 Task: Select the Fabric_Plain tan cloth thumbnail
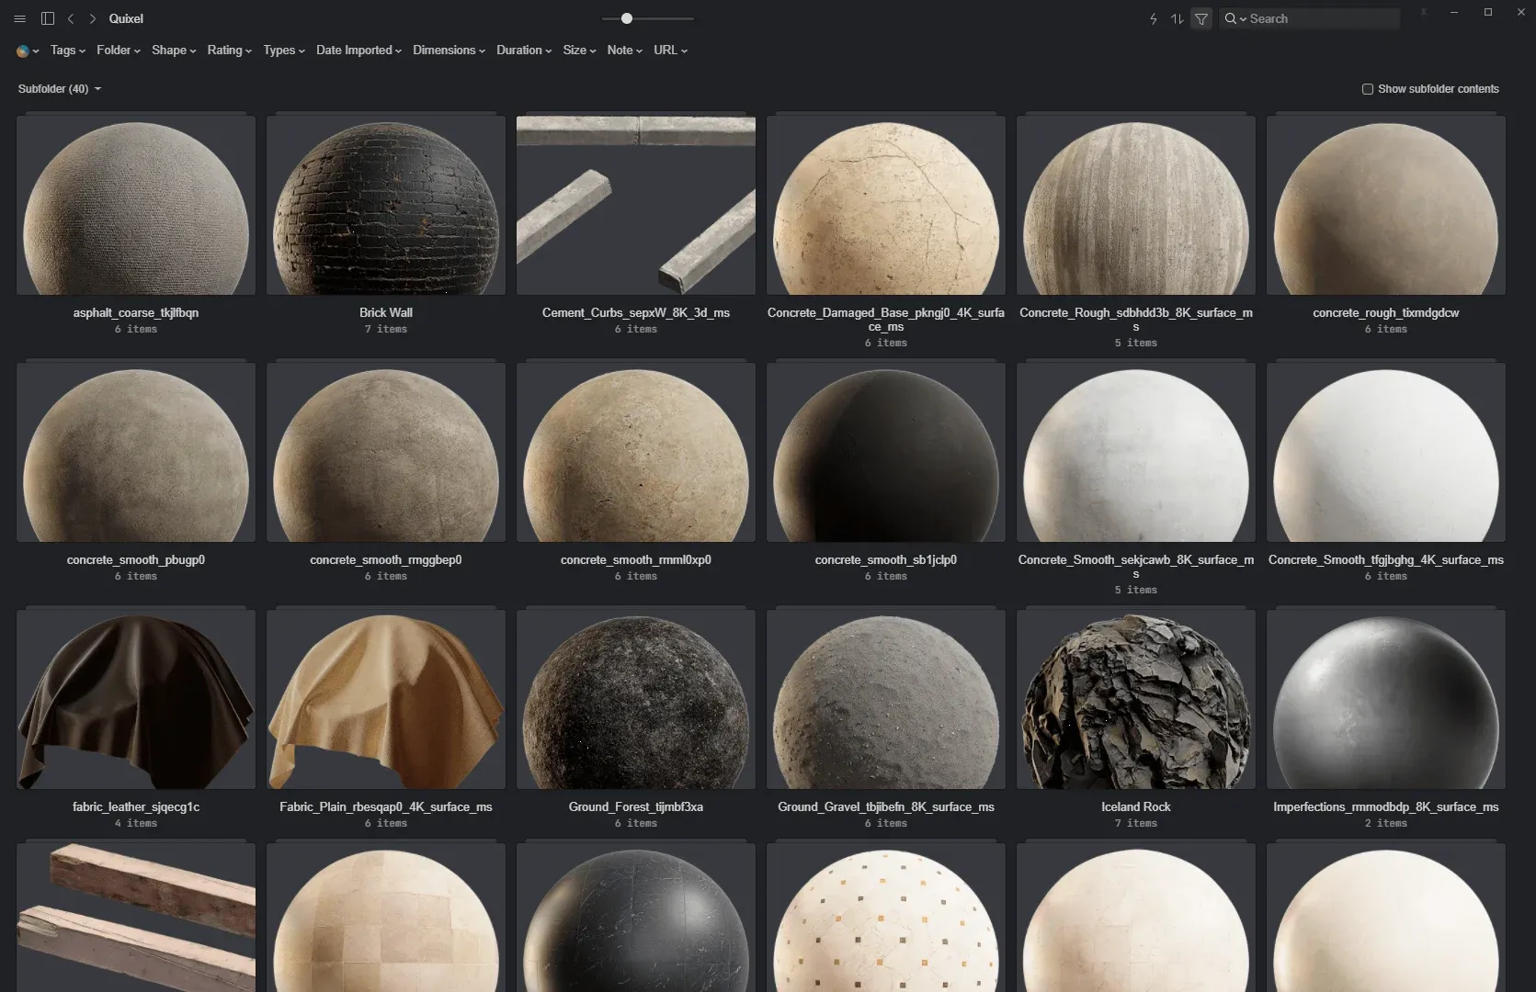386,700
